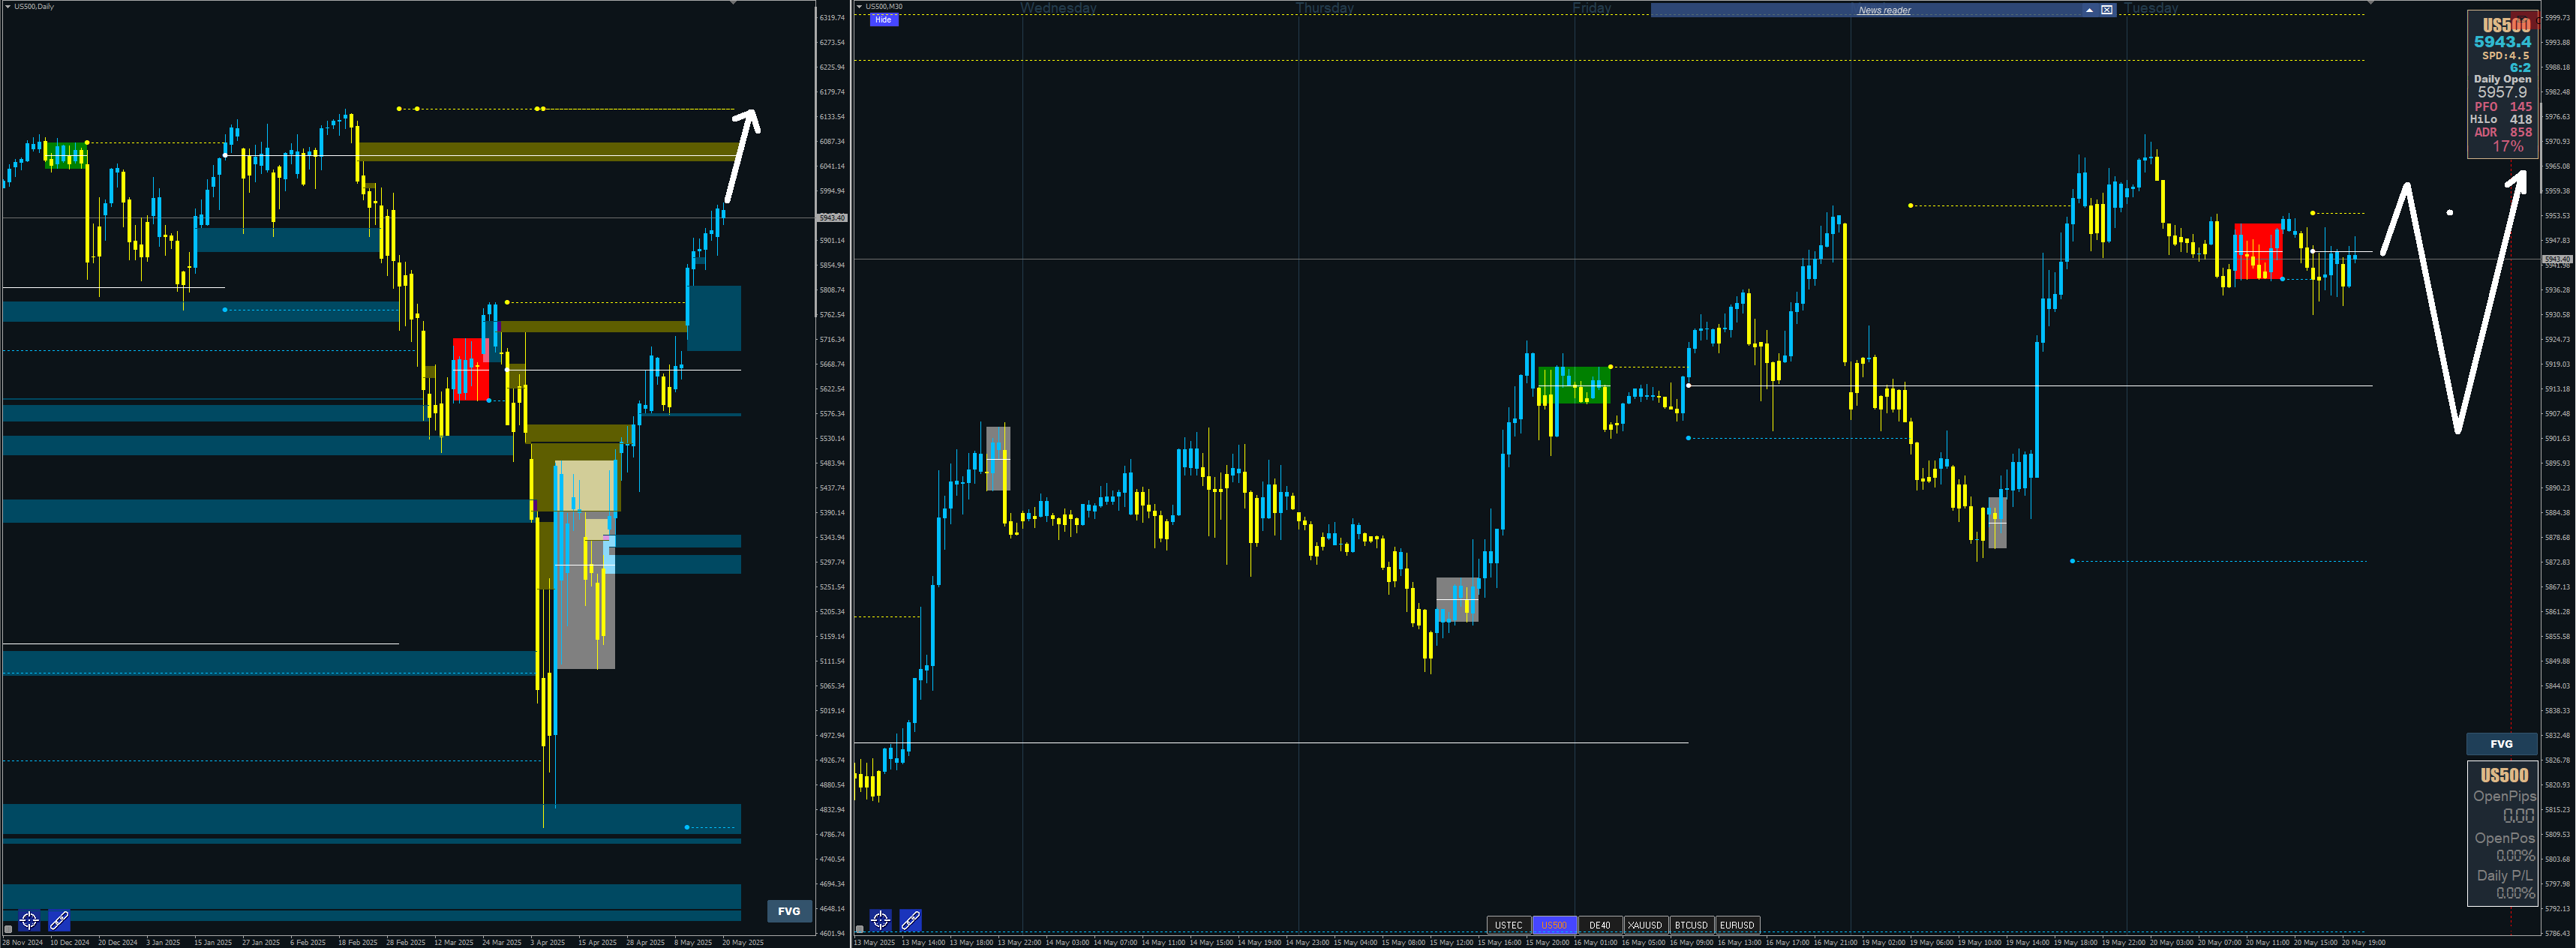Open US500,M30 chart title dropdown arrow

point(859,6)
